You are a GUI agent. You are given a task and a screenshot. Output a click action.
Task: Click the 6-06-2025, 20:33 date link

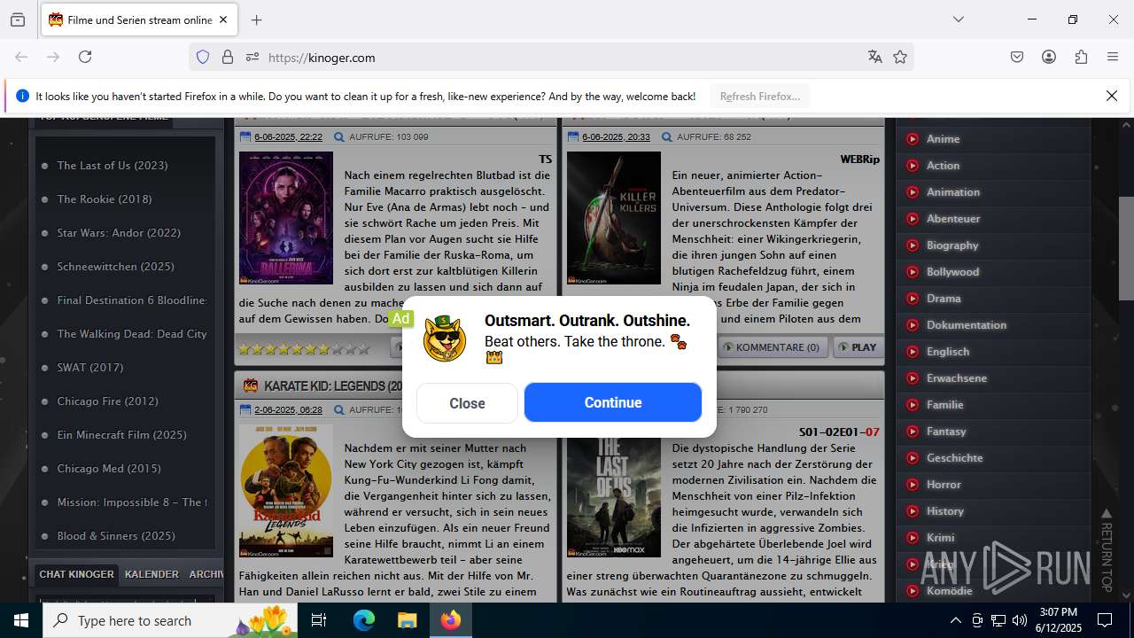pyautogui.click(x=616, y=136)
